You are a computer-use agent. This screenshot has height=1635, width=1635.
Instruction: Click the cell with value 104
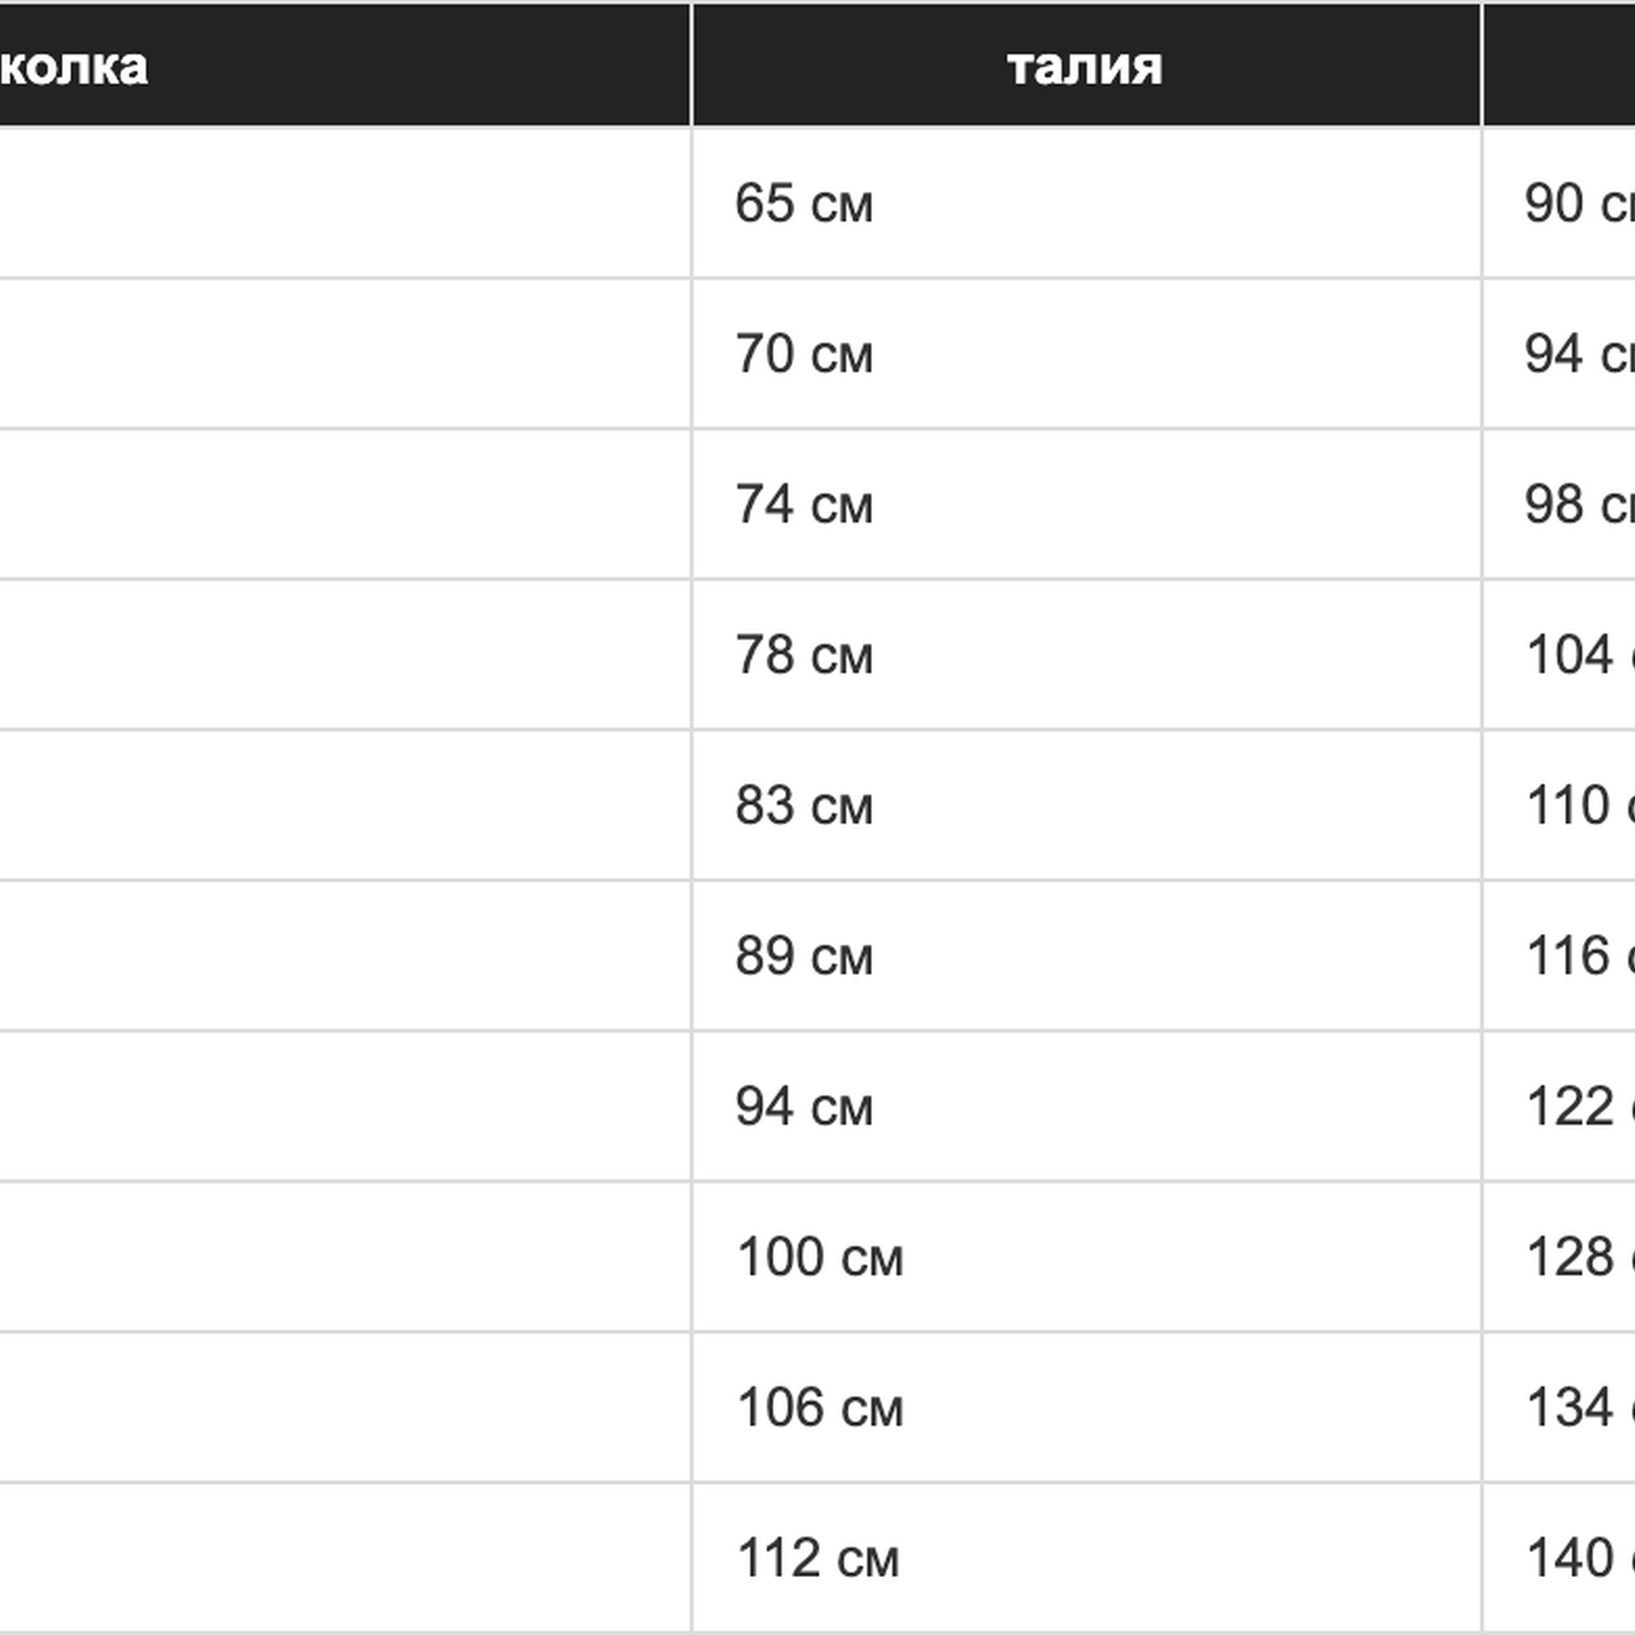tap(1575, 655)
